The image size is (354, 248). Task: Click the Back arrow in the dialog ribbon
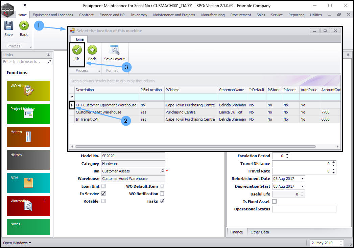[x=92, y=50]
